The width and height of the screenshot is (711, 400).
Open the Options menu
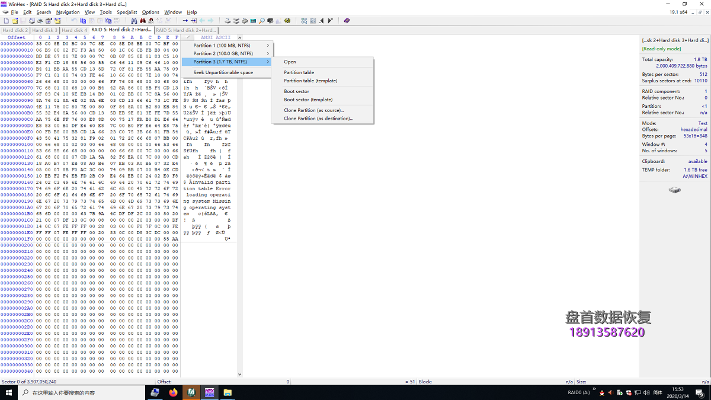click(x=150, y=12)
